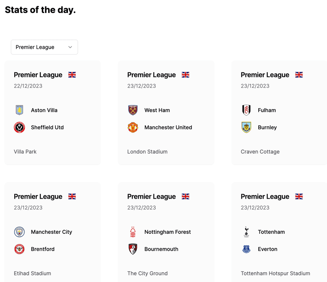This screenshot has width=327, height=282.
Task: Click the chevron arrow in league selector
Action: point(70,47)
